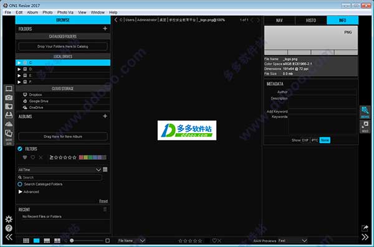Image resolution: width=374 pixels, height=247 pixels.
Task: Click the share export icon bottom right
Action: 365,228
